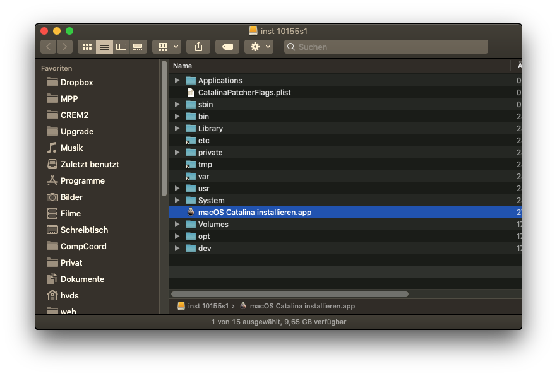Switch to gallery view
Screen dimensions: 557x376
[138, 47]
